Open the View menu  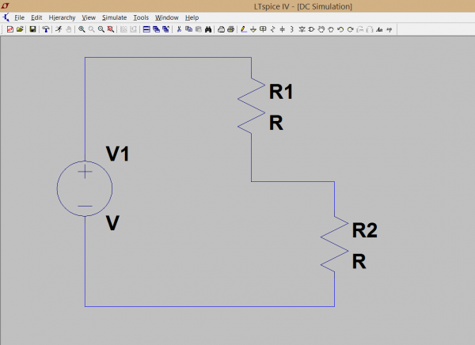[89, 17]
